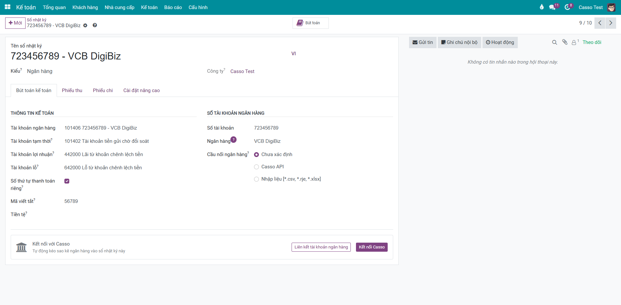The height and width of the screenshot is (305, 621).
Task: Open the Nhà cung cấp menu
Action: tap(119, 7)
